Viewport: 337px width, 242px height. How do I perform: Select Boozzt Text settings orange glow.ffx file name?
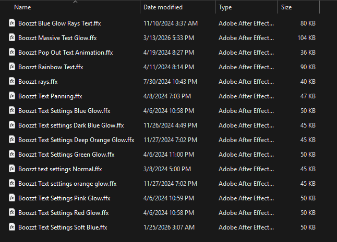[67, 183]
